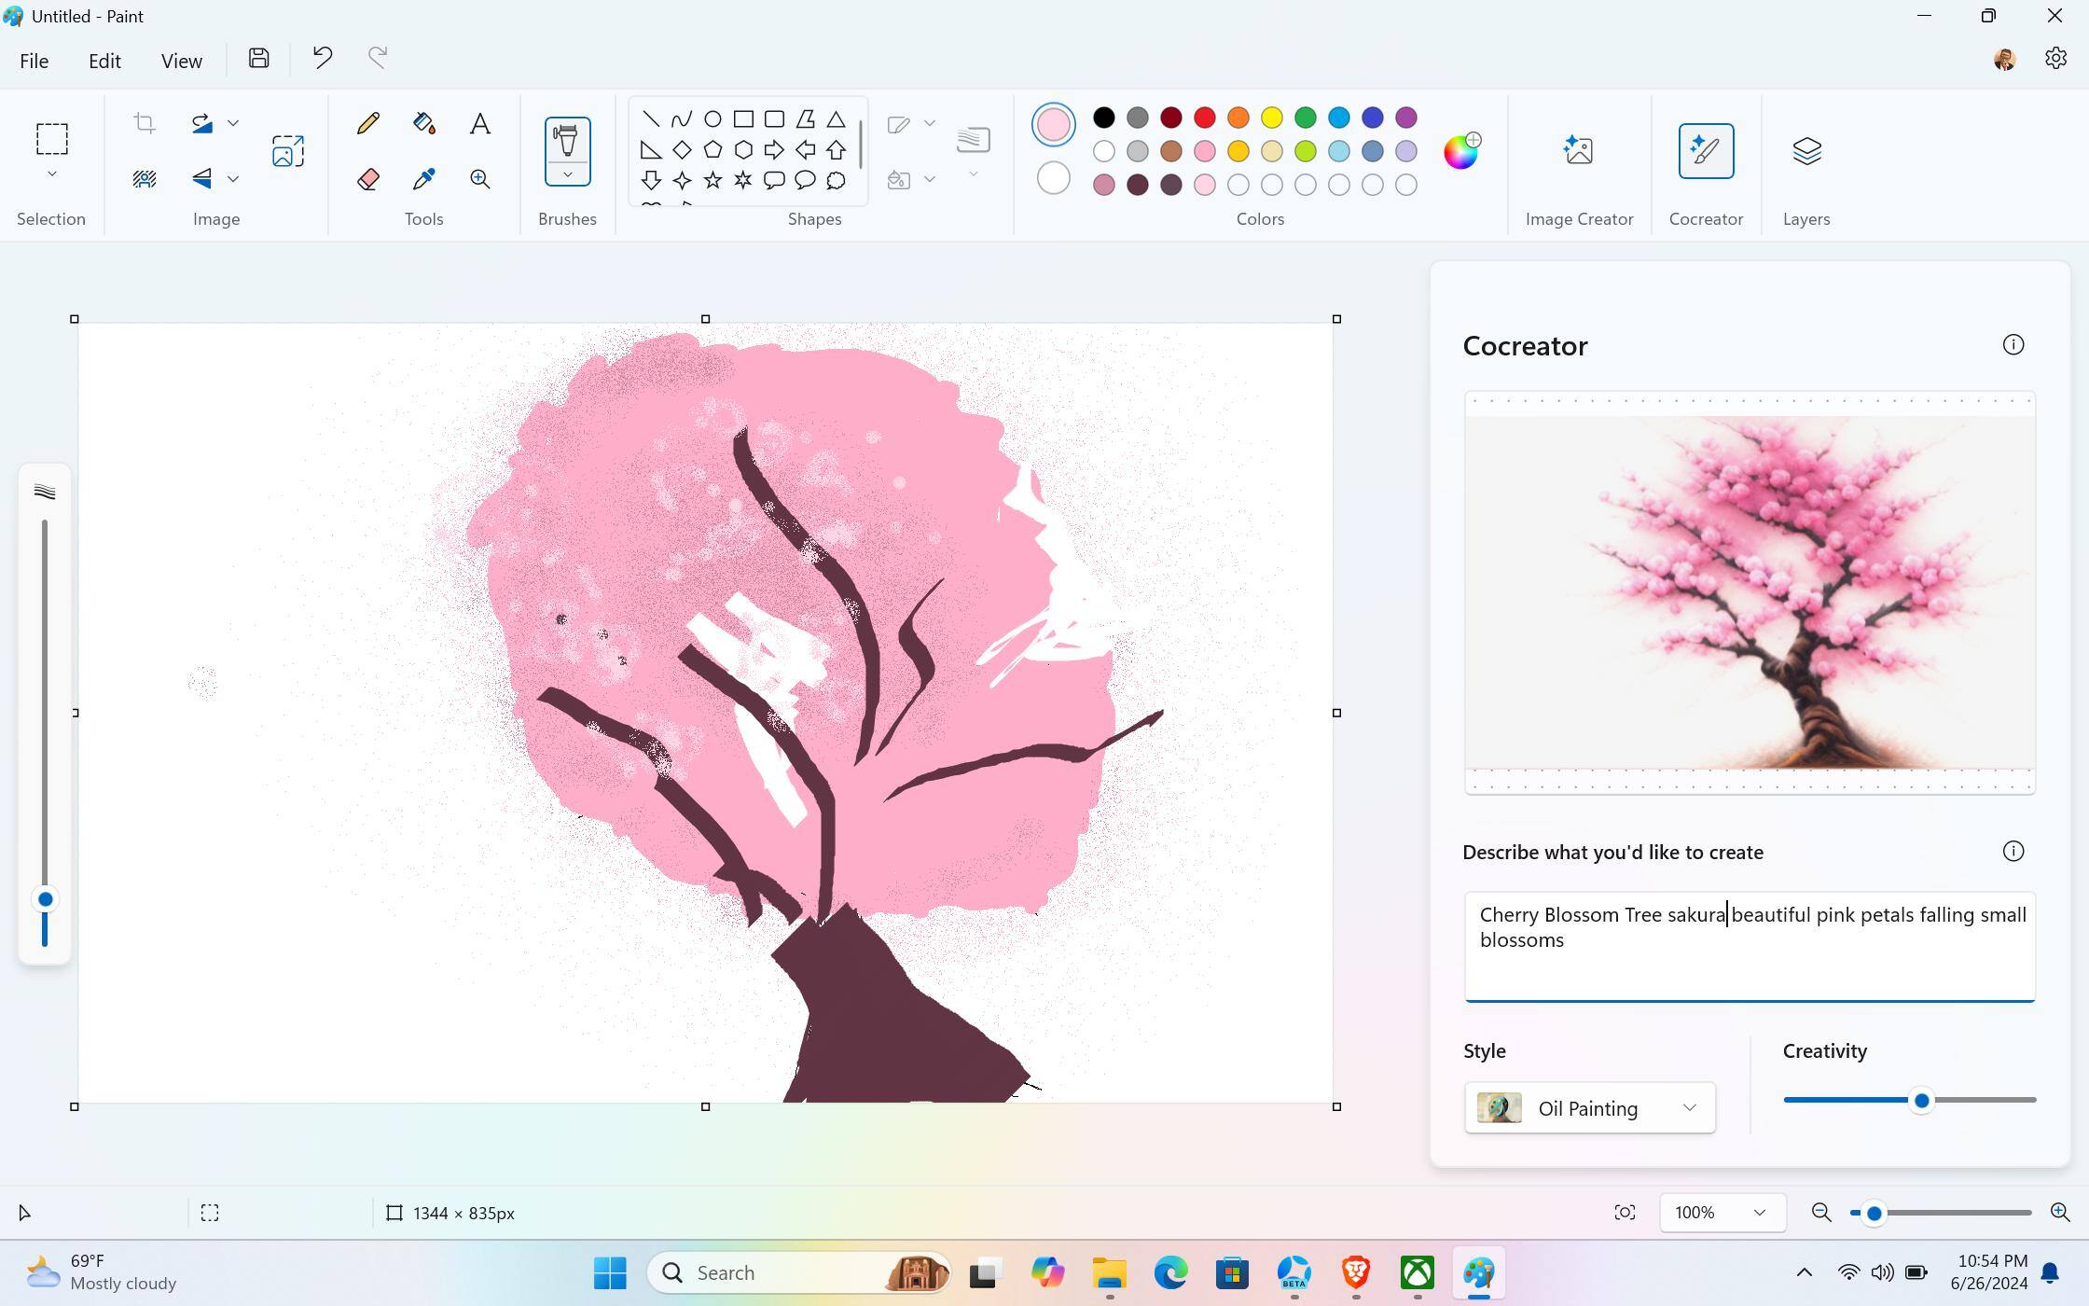Image resolution: width=2089 pixels, height=1306 pixels.
Task: Toggle the Cocreator panel button
Action: coord(1705,151)
